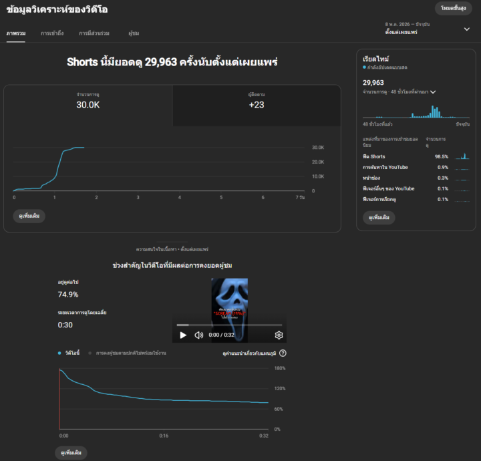Select the จำนวนการดู 30.0K metric card
481x461 pixels.
(x=88, y=105)
